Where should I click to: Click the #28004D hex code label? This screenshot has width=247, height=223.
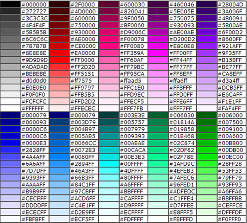(231, 4)
